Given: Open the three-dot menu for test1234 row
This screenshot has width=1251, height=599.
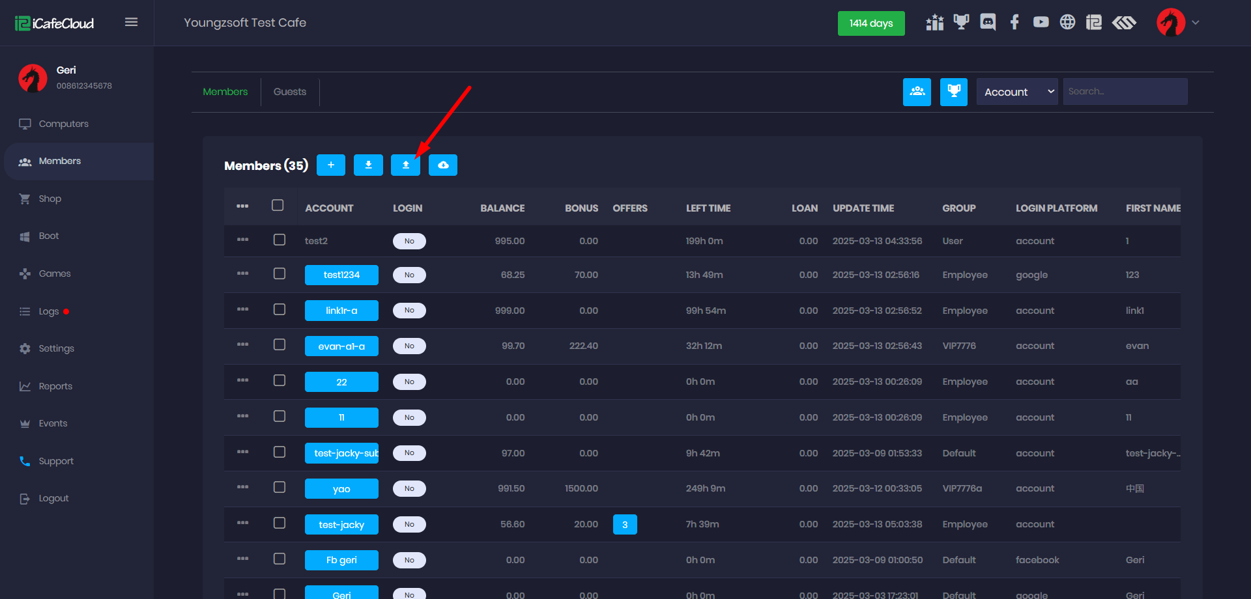Looking at the screenshot, I should tap(242, 273).
